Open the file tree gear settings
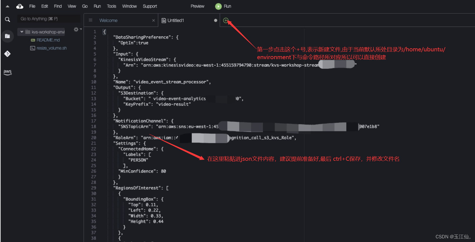The height and width of the screenshot is (242, 475). (x=76, y=29)
